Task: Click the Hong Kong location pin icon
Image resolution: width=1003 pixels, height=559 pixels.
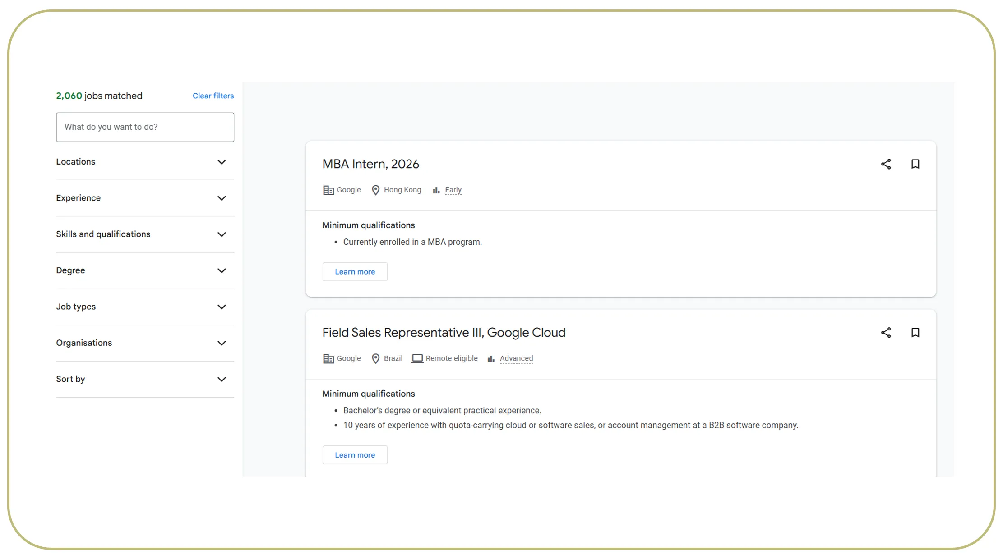Action: click(x=376, y=190)
